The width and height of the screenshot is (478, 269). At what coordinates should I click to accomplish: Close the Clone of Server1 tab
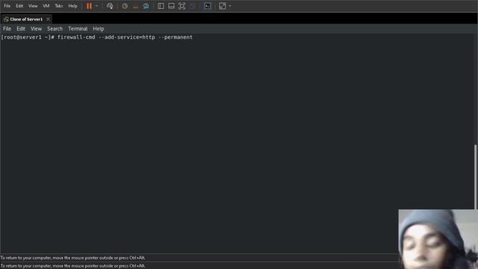click(x=48, y=19)
